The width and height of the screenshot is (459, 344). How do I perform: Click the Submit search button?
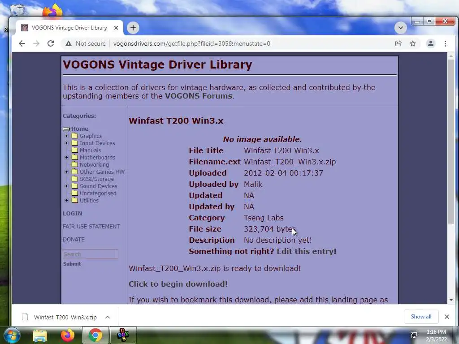pyautogui.click(x=72, y=263)
